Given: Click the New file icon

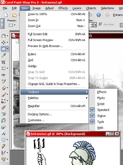Looking at the screenshot, I should point(6,15).
